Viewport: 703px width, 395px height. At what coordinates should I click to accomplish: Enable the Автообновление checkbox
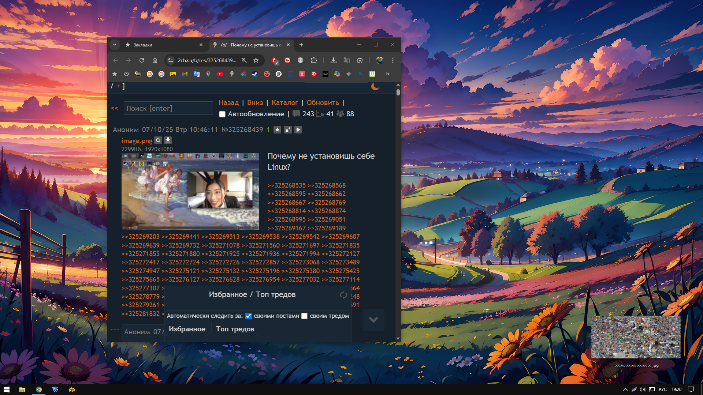[x=222, y=114]
